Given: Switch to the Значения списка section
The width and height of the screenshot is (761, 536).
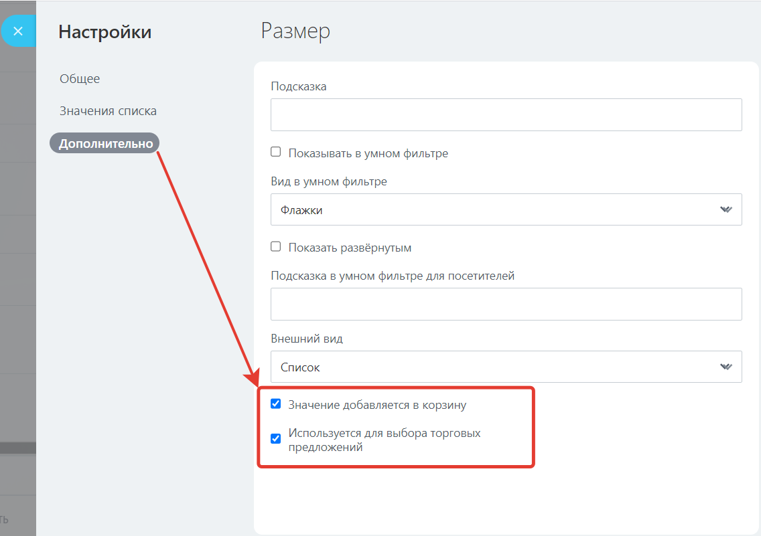Looking at the screenshot, I should click(108, 111).
